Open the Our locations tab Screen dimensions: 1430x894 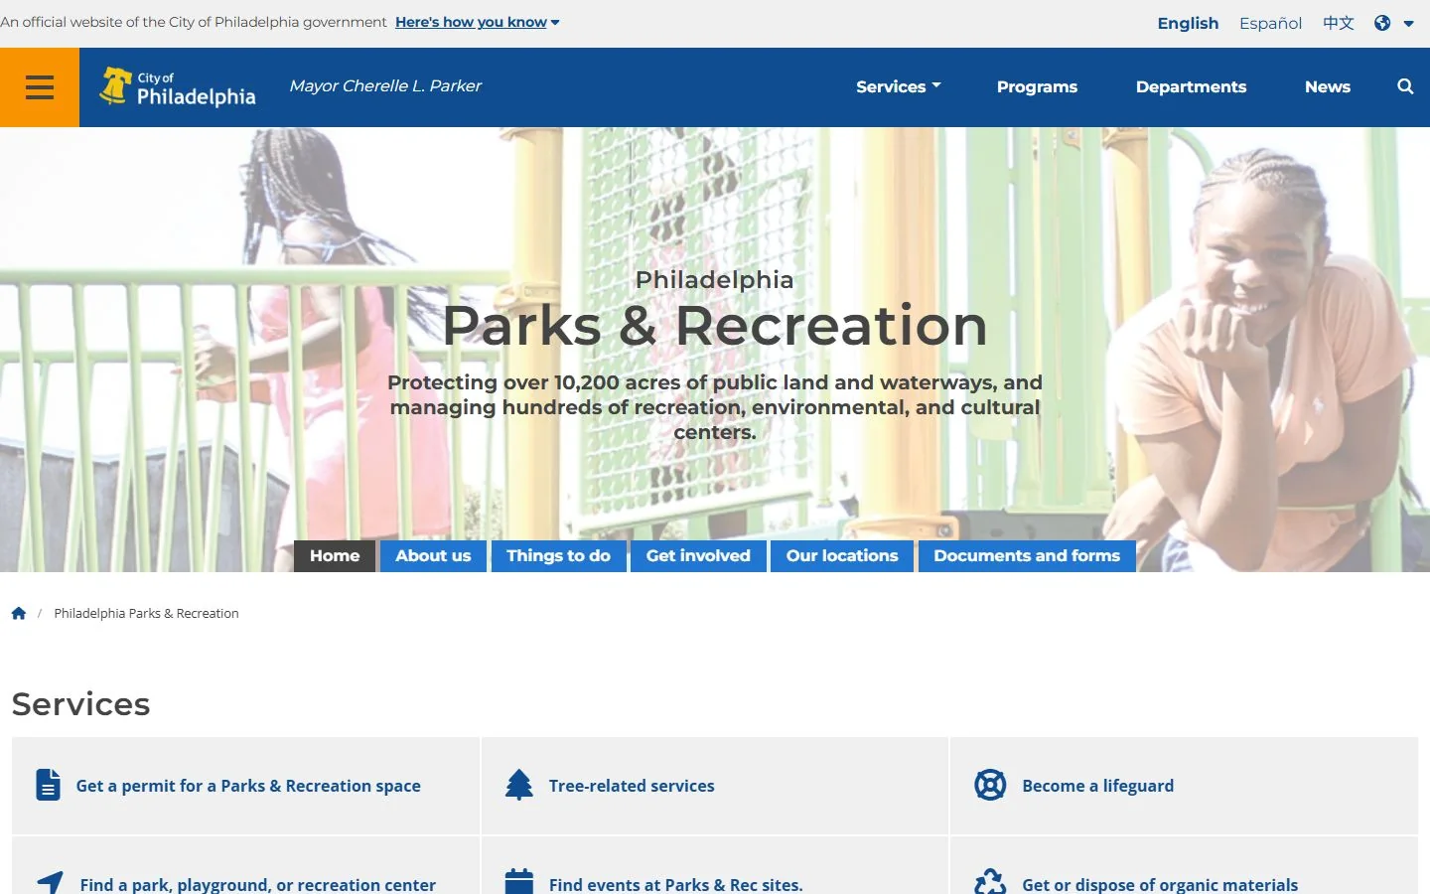click(x=842, y=556)
